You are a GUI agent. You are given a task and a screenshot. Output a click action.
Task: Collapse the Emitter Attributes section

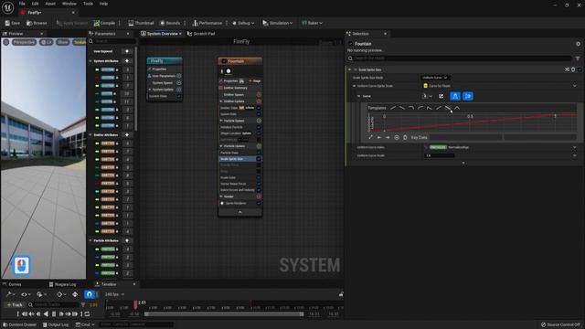[x=90, y=134]
